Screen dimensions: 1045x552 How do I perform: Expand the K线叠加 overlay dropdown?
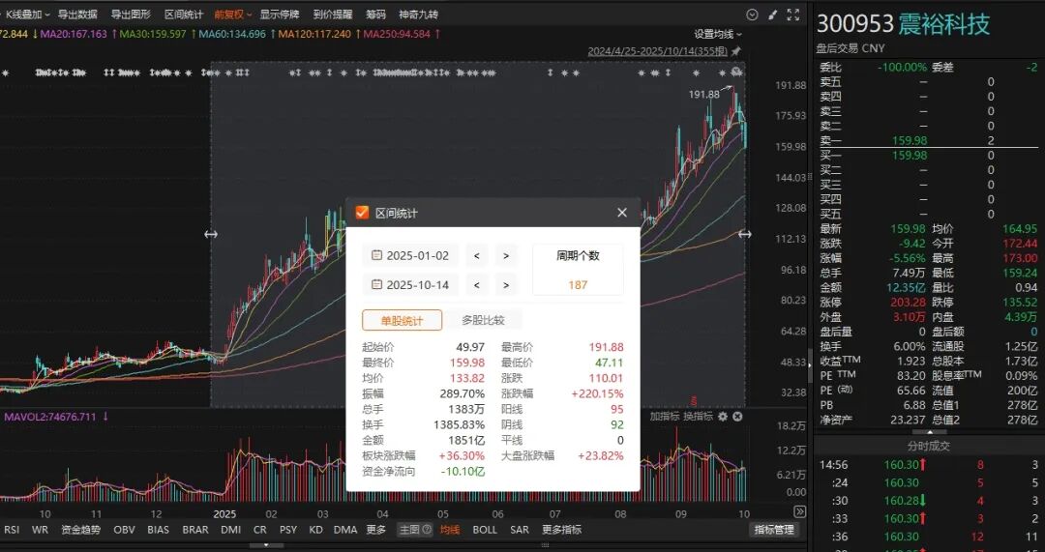tap(27, 14)
